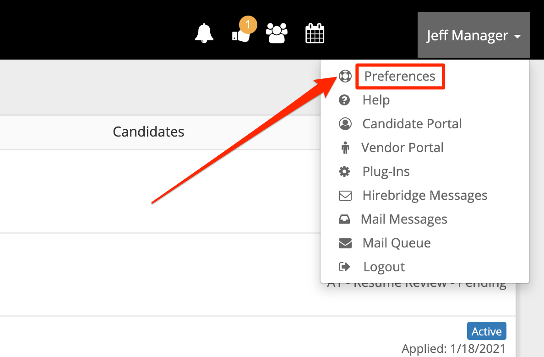
Task: Open the team members icon
Action: pos(277,33)
